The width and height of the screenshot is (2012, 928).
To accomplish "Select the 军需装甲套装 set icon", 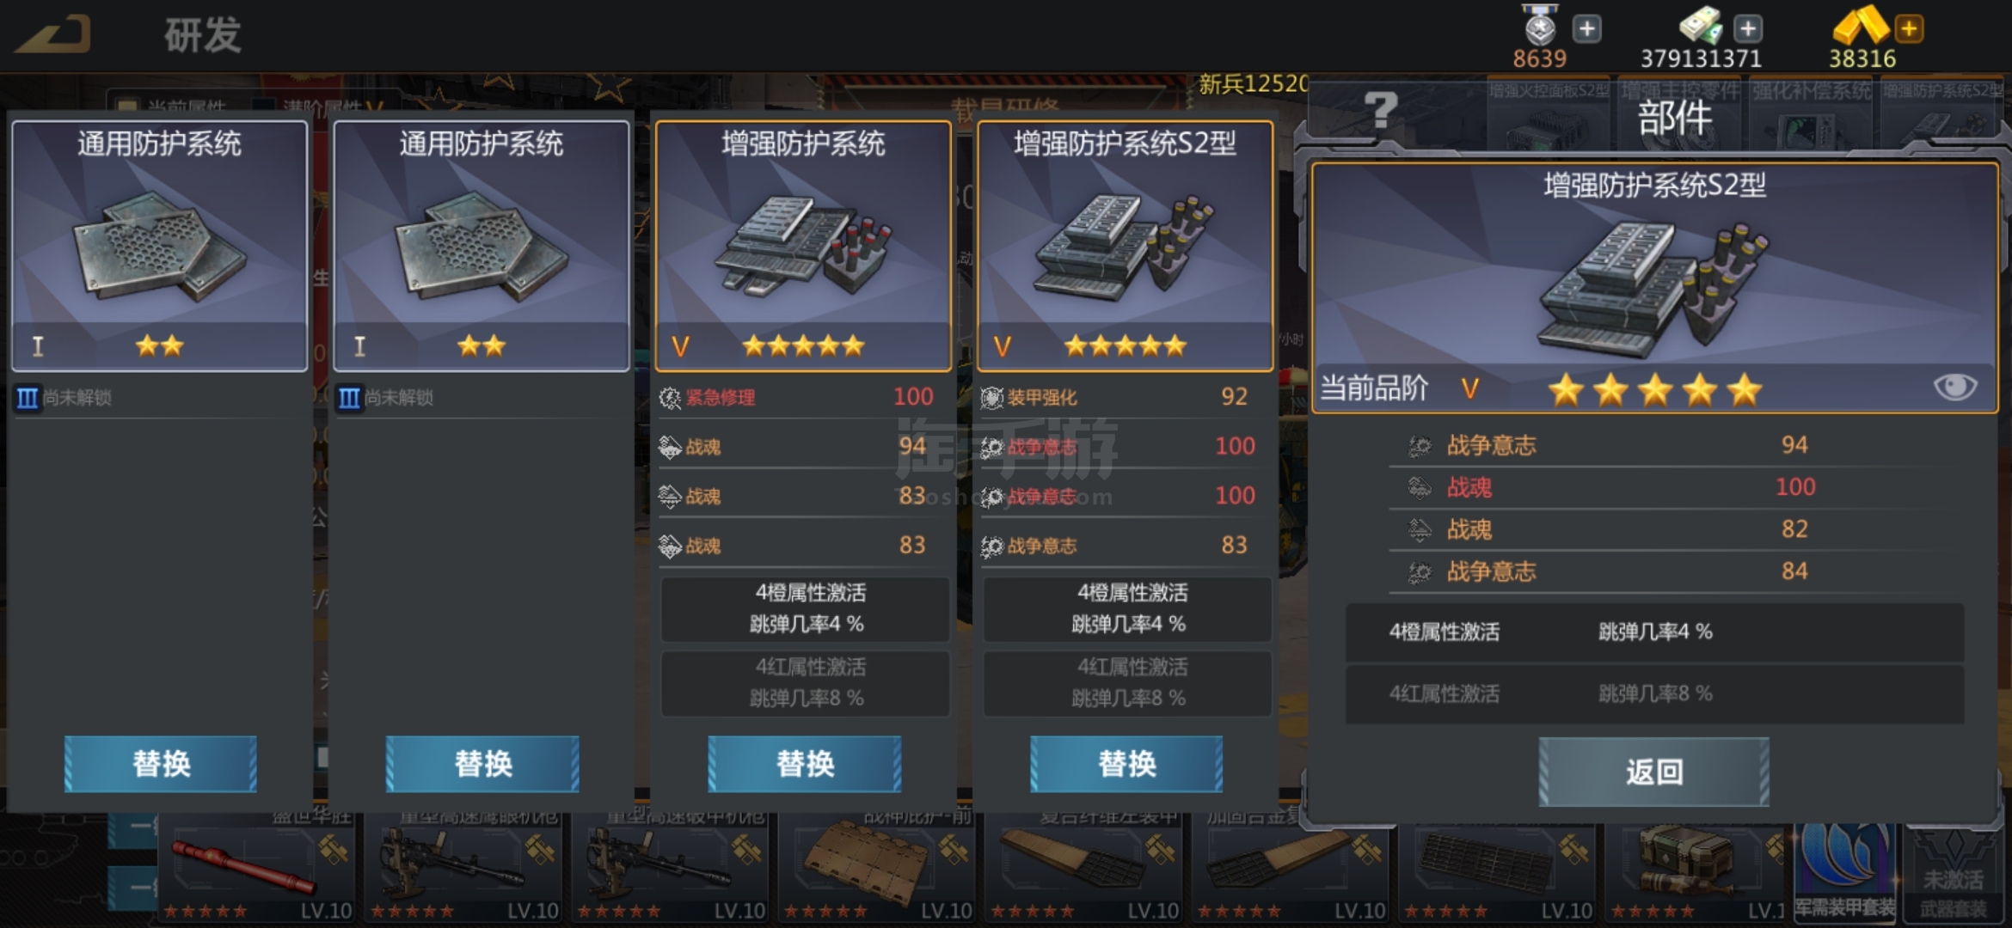I will [1845, 870].
